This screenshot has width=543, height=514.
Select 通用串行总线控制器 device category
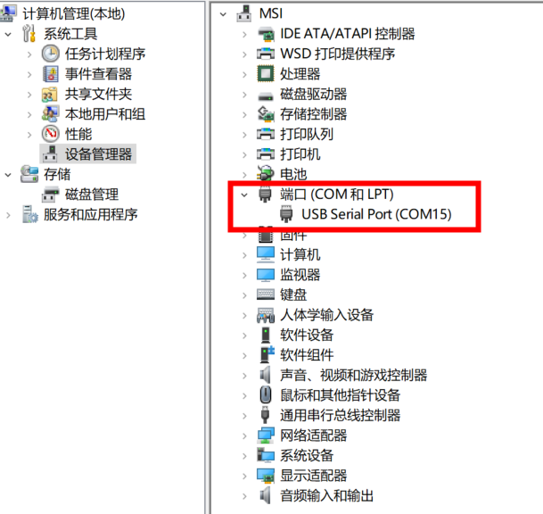click(x=340, y=415)
